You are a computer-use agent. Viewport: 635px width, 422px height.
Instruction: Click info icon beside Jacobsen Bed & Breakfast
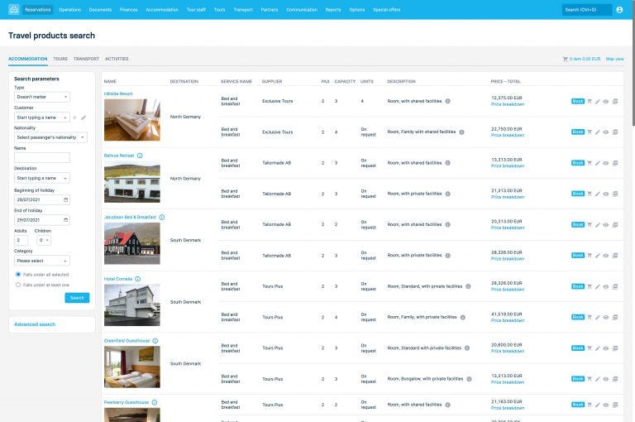[161, 218]
